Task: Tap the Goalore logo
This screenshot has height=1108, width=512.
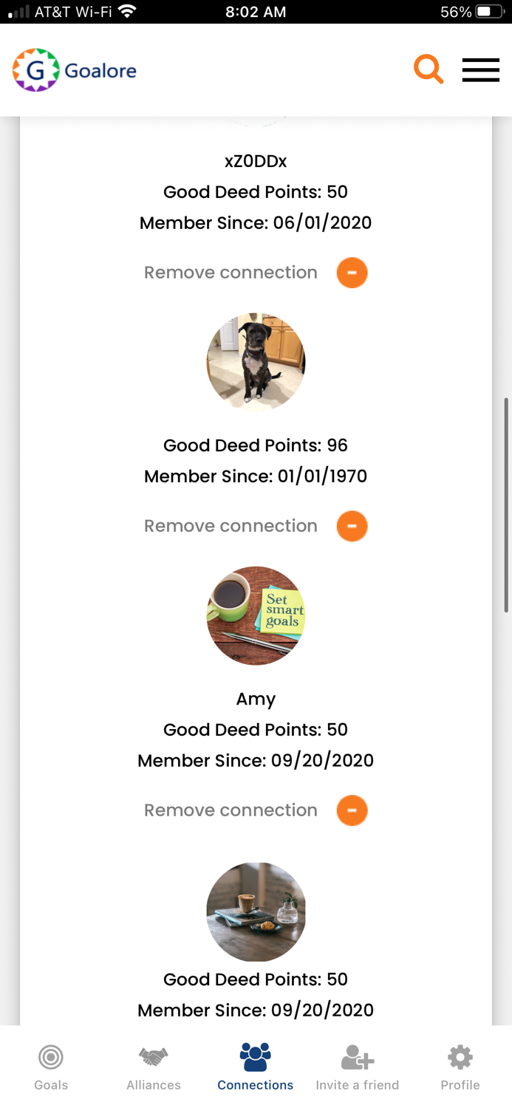Action: click(x=75, y=70)
